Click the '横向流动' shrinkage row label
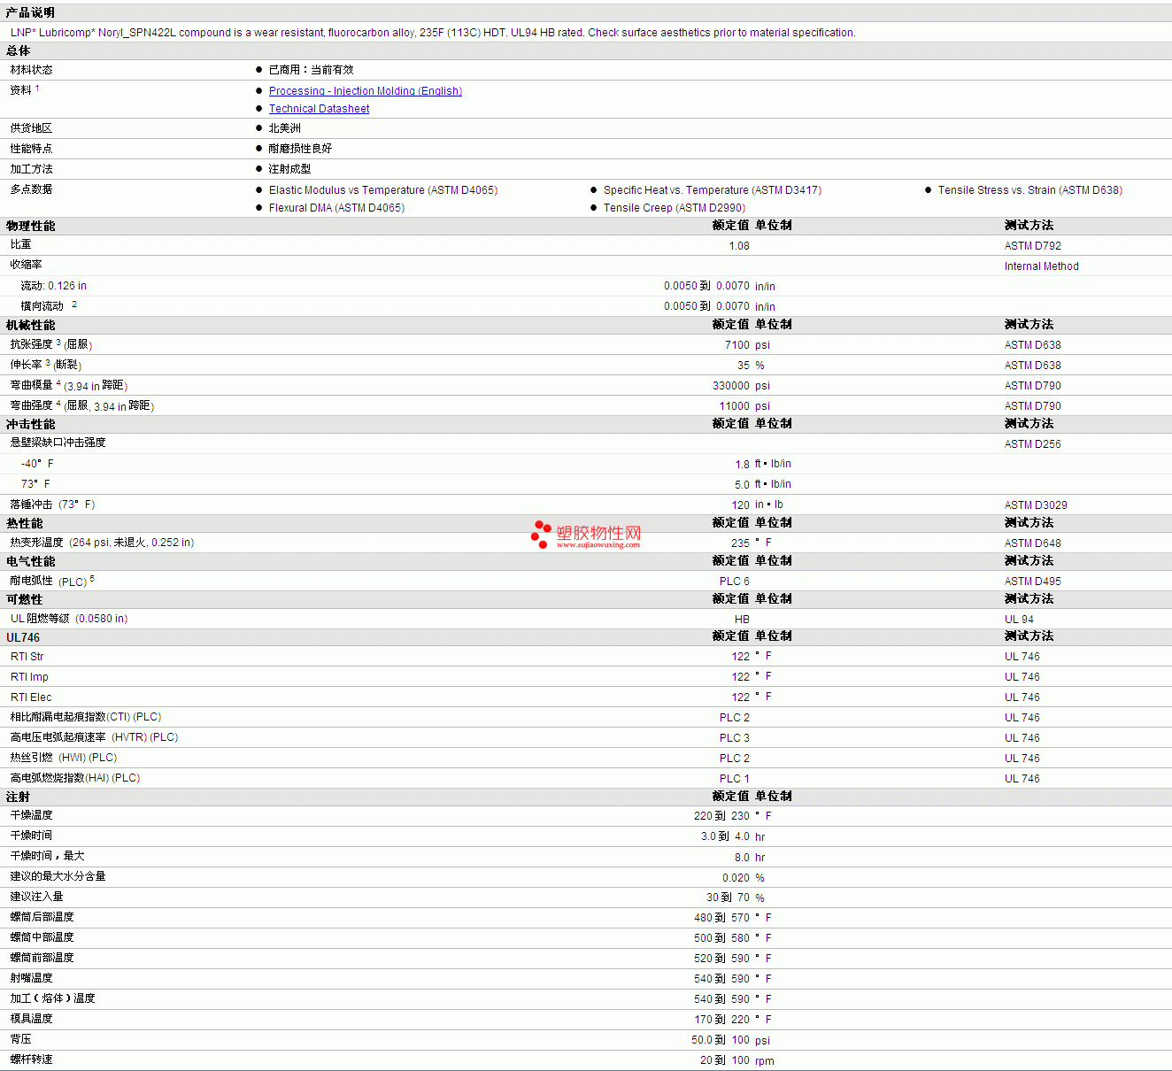The image size is (1172, 1071). 42,306
